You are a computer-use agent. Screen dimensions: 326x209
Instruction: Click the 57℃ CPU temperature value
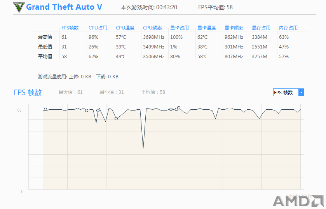point(121,37)
